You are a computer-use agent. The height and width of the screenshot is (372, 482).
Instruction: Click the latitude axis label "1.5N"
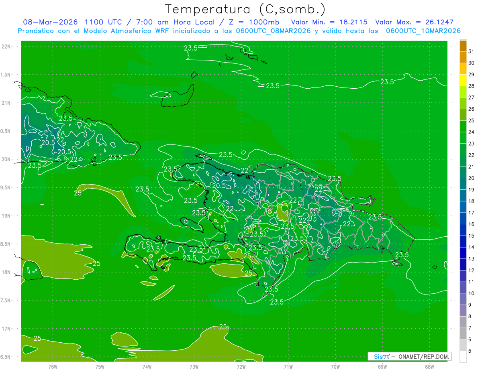coord(6,75)
